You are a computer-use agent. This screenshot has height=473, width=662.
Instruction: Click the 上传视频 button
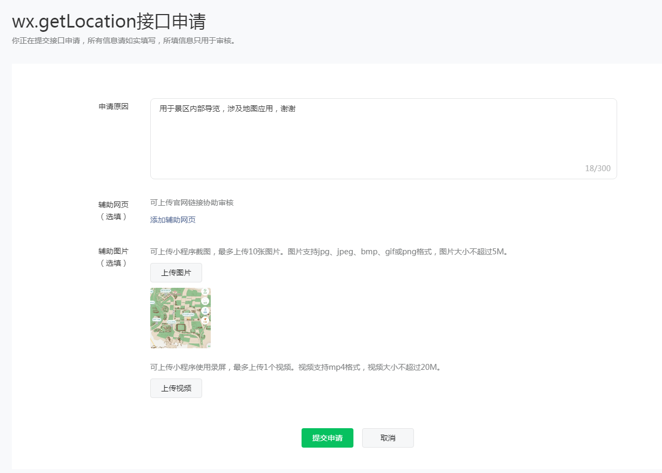pos(176,388)
